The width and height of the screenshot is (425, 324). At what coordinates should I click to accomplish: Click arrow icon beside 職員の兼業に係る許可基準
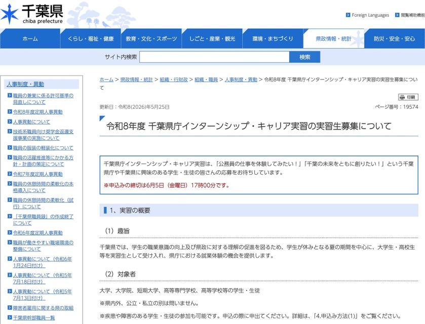(x=10, y=95)
